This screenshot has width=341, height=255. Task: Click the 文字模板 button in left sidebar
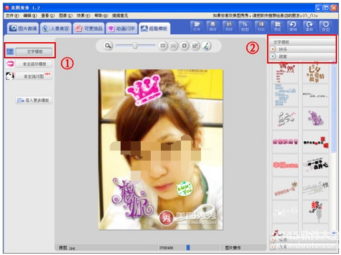click(35, 52)
